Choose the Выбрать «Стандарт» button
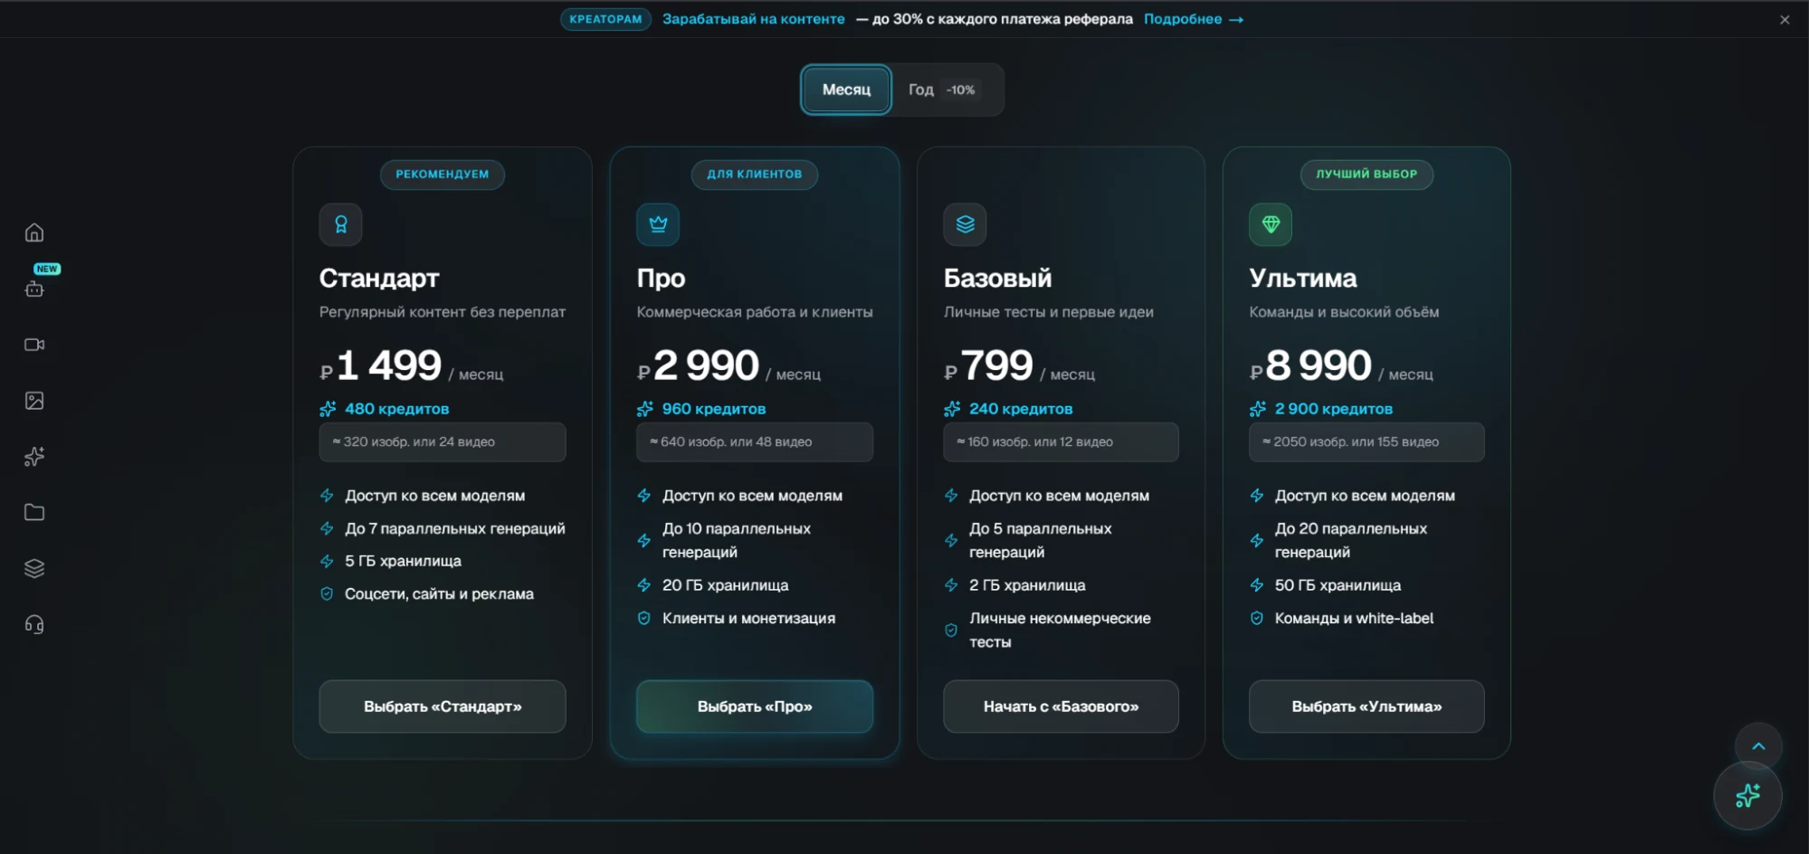Screen dimensions: 1809x854 443,707
